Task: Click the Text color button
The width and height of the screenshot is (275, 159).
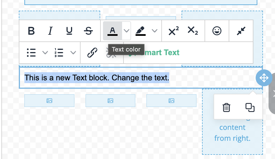Action: click(x=113, y=31)
